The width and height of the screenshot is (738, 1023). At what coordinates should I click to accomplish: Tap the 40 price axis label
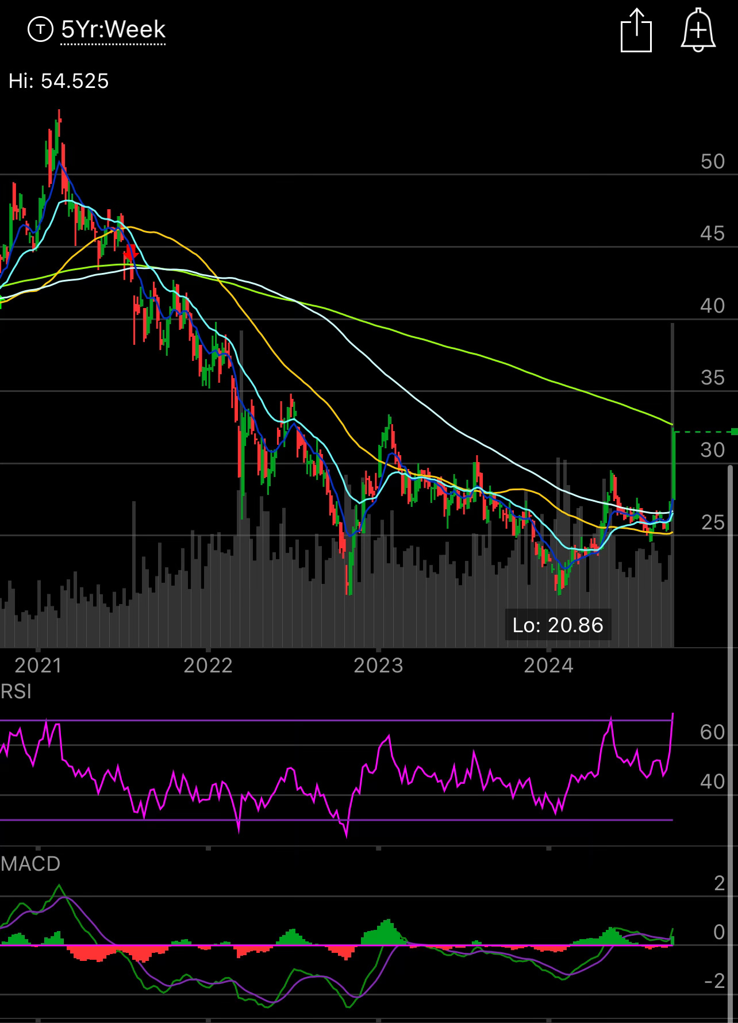tap(713, 306)
